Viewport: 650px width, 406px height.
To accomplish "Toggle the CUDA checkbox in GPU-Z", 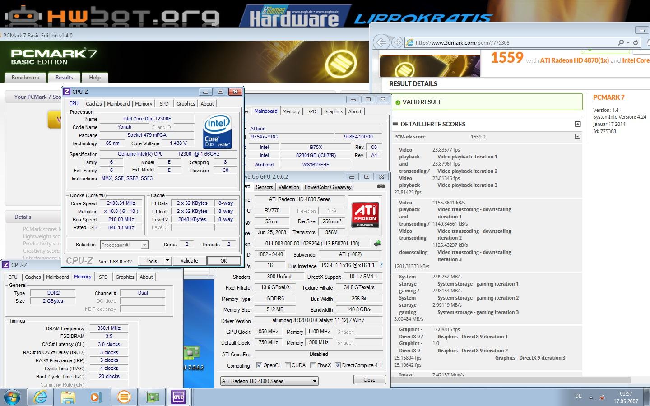I will click(288, 365).
